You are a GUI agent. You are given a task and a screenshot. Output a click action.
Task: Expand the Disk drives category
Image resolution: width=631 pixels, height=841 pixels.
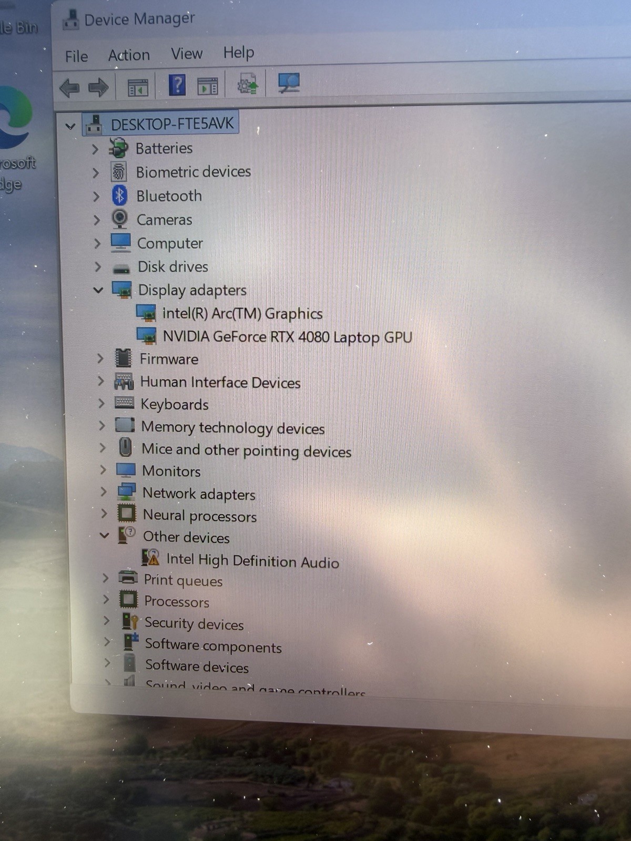click(97, 267)
